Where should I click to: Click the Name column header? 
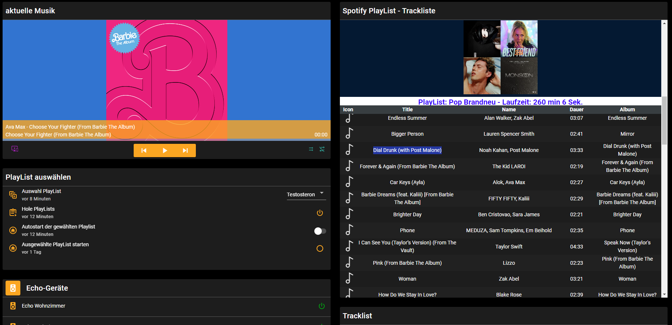509,109
